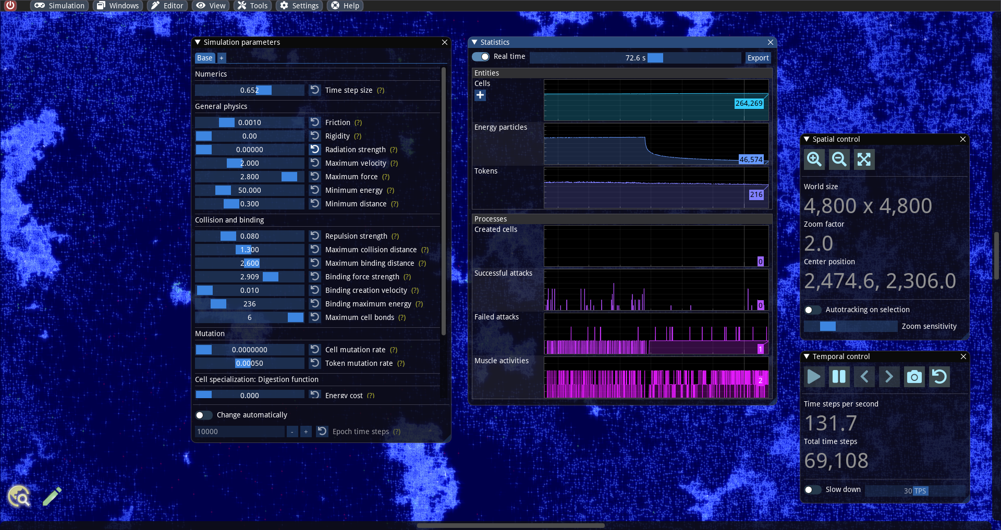Click the Minimum distance slider
Viewport: 1001px width, 530px height.
pyautogui.click(x=250, y=204)
